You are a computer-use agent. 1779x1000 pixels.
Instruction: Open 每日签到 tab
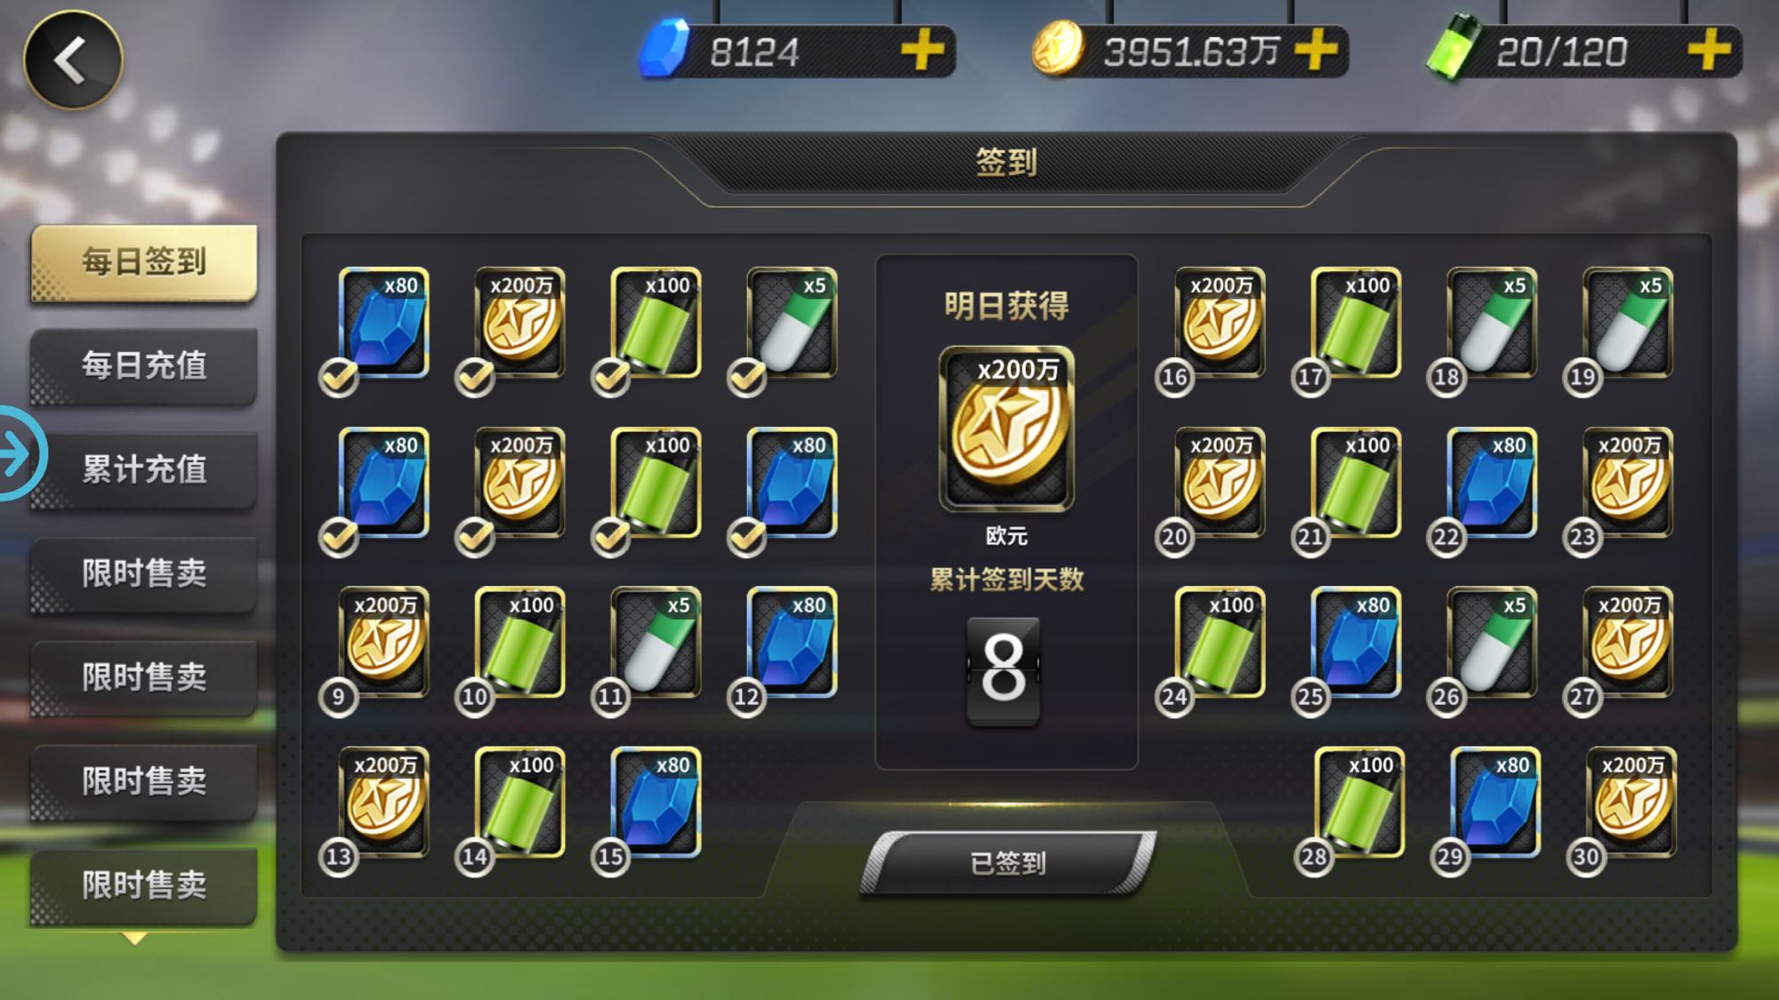144,262
